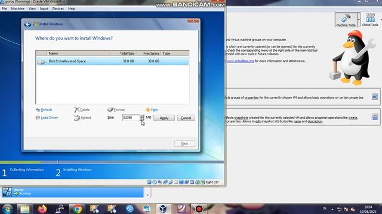Image resolution: width=382 pixels, height=214 pixels.
Task: Open Bandicam recorder red-dot taskbar icon
Action: pos(199,209)
